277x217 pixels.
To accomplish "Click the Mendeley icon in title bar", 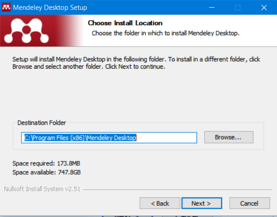I will click(6, 8).
